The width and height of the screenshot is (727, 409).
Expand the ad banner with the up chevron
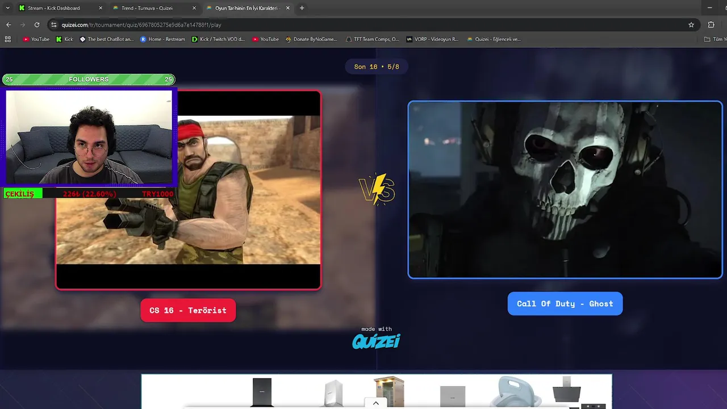click(375, 403)
